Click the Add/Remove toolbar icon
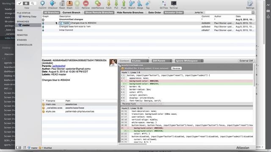Screen dimensions: 271x152 pyautogui.click(x=98, y=5)
